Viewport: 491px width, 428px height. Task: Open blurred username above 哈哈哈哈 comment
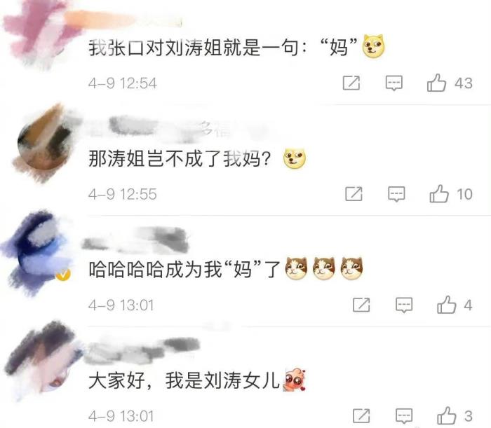tap(135, 241)
